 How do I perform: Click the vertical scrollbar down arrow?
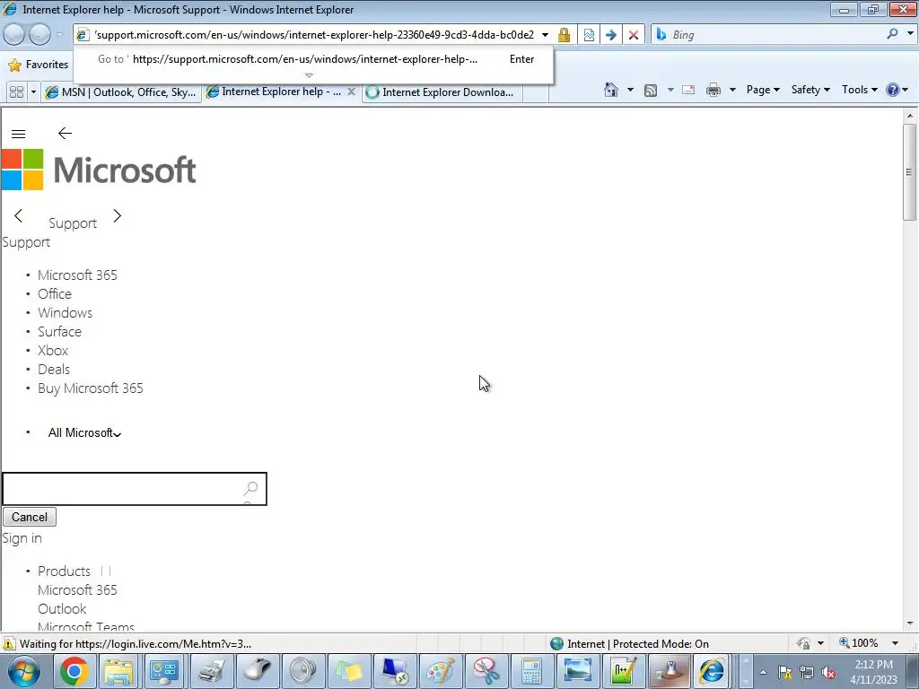click(910, 624)
